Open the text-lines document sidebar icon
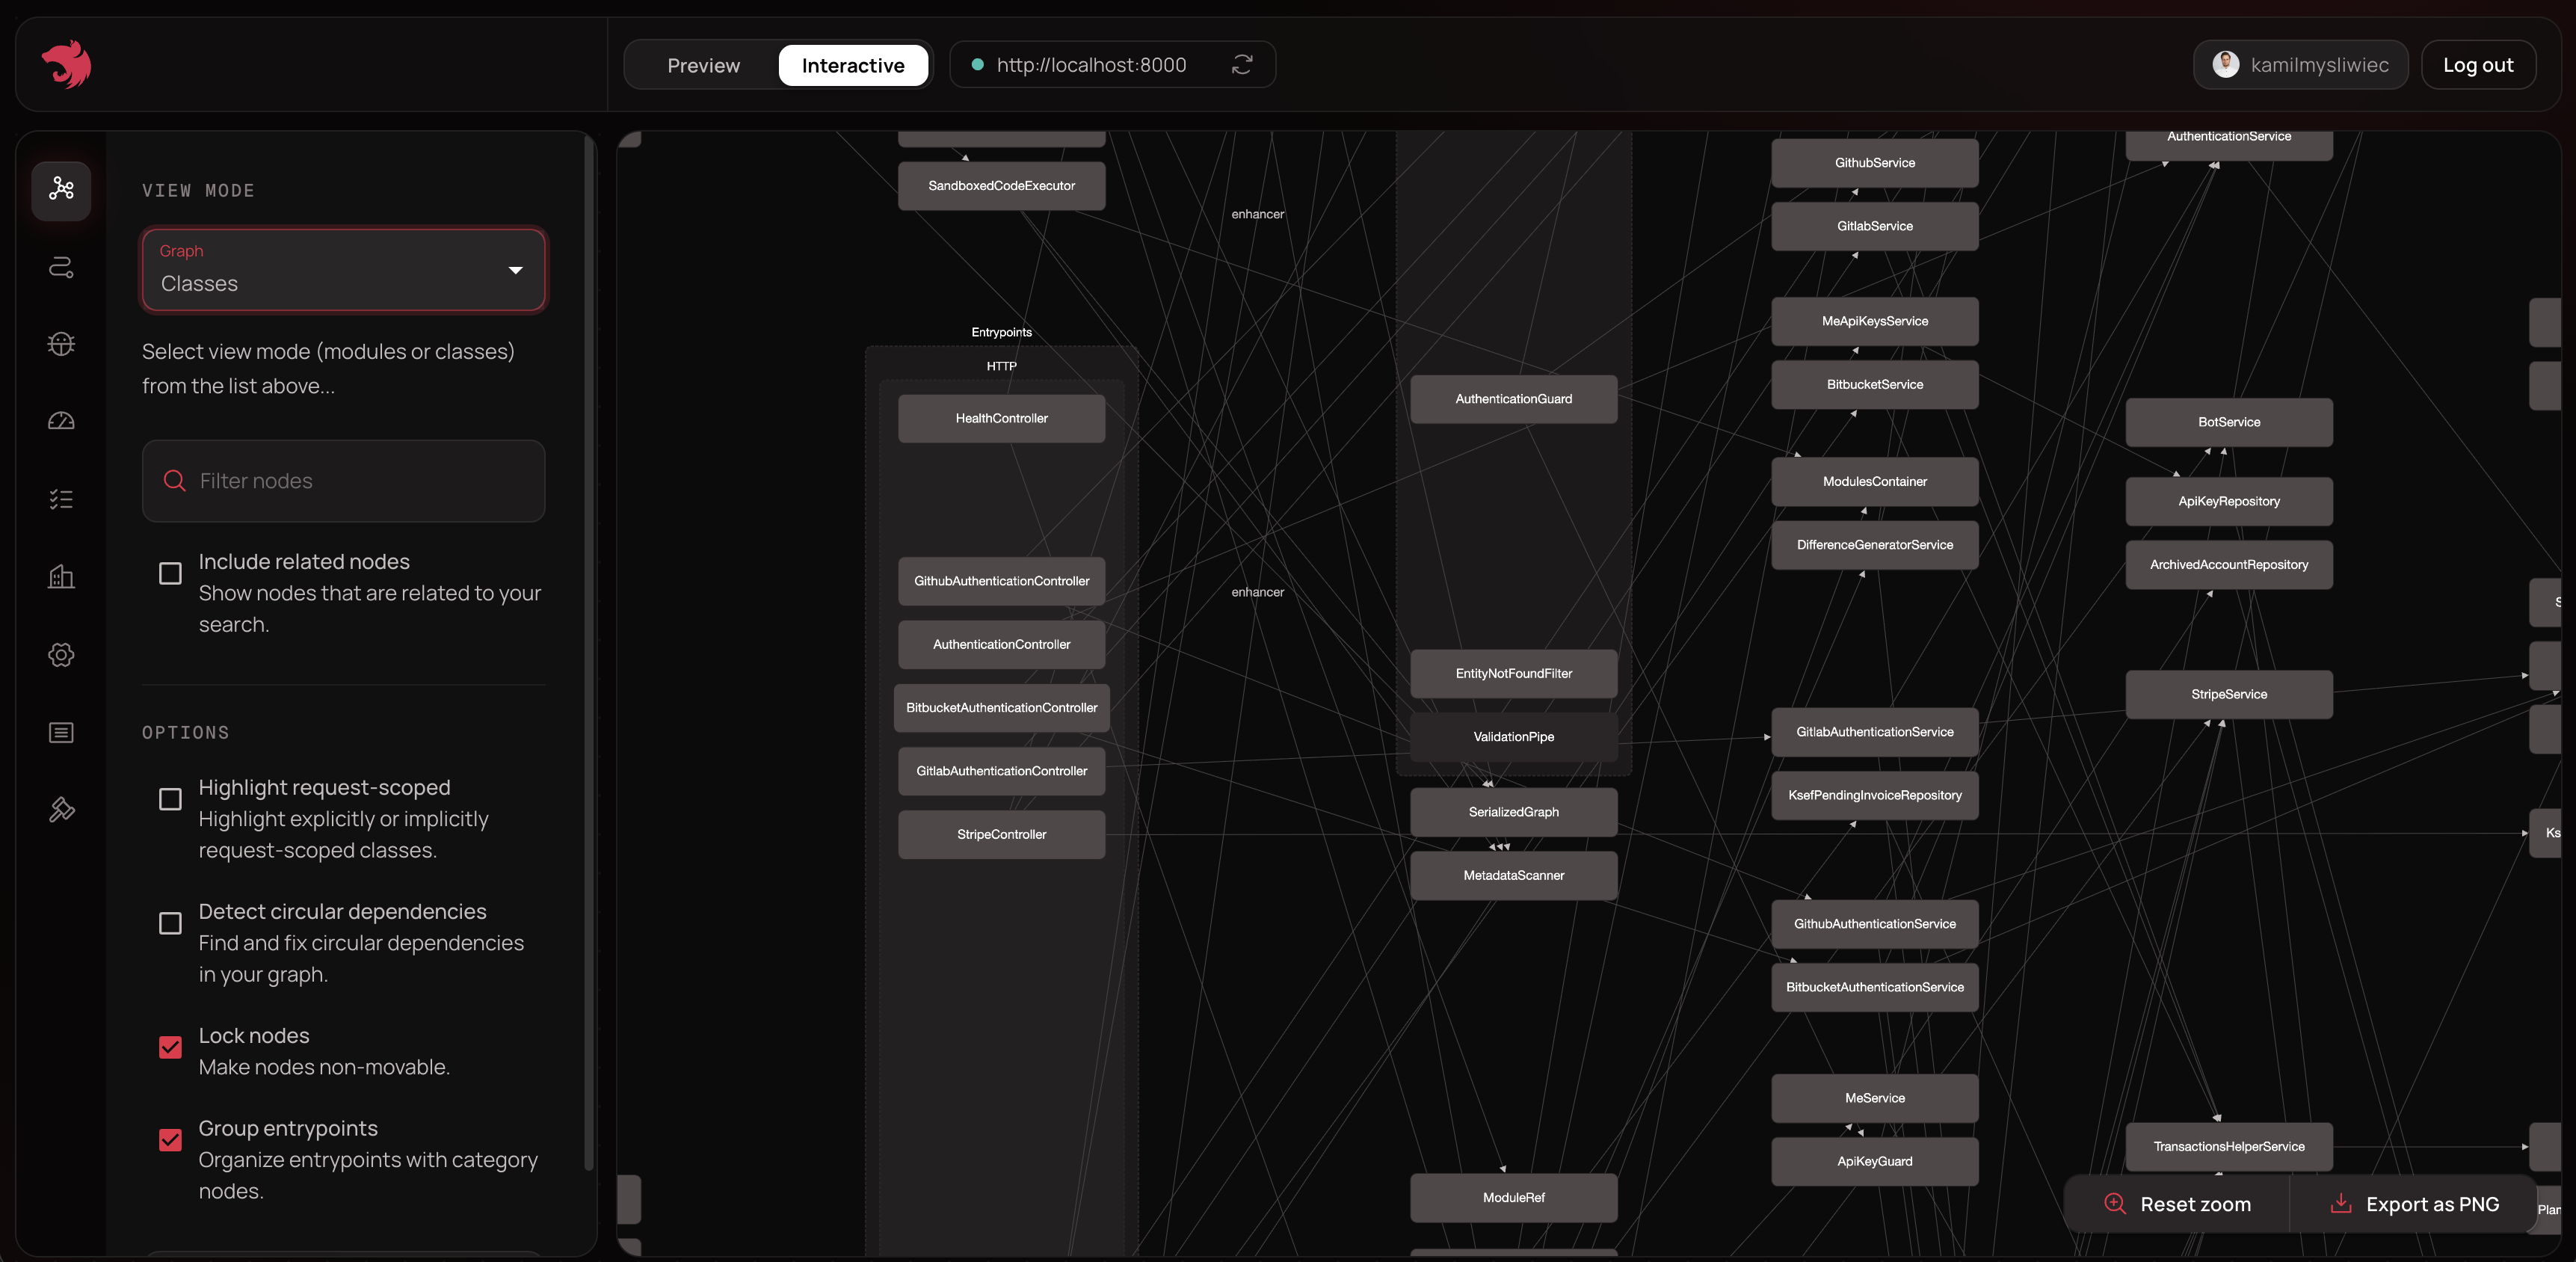2576x1262 pixels. tap(61, 733)
